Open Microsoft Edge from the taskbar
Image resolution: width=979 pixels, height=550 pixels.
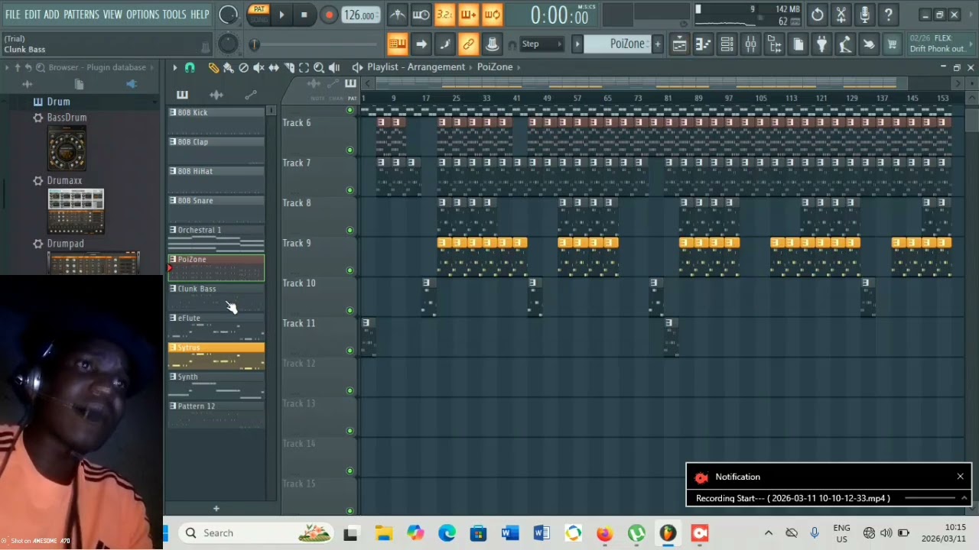447,533
